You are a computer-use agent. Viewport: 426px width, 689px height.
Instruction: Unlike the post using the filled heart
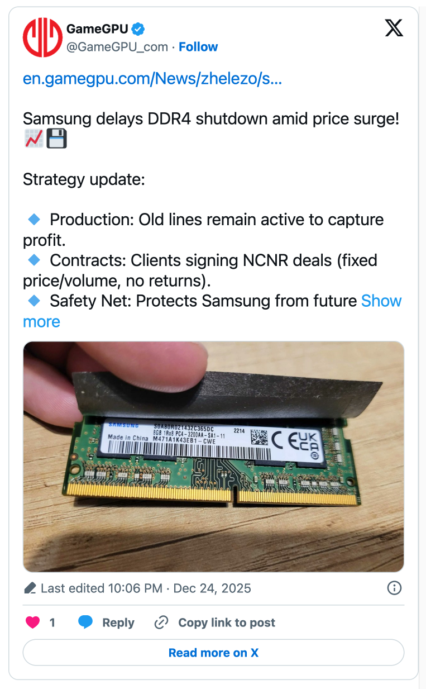pos(32,622)
